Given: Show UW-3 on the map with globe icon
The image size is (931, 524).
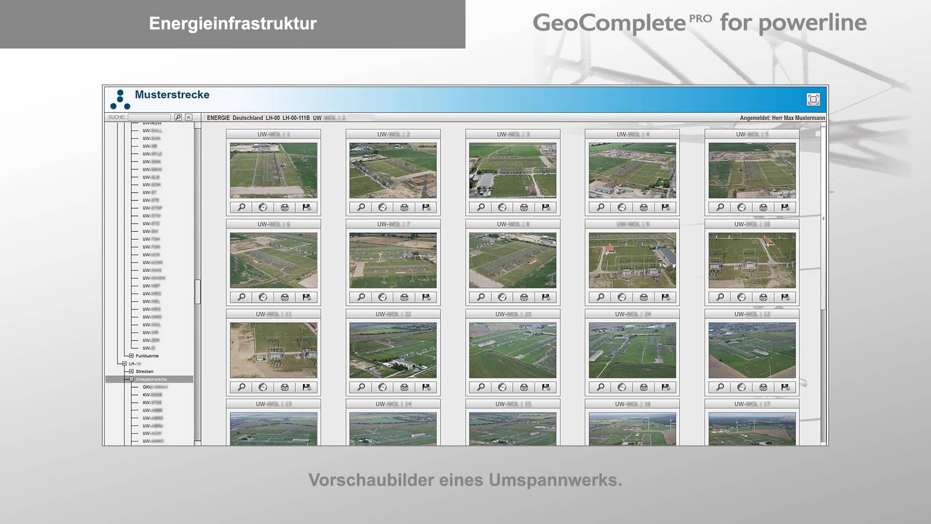Looking at the screenshot, I should pyautogui.click(x=501, y=207).
